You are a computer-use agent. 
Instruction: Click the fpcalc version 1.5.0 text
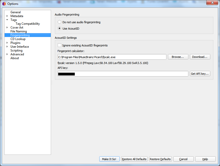point(103,63)
